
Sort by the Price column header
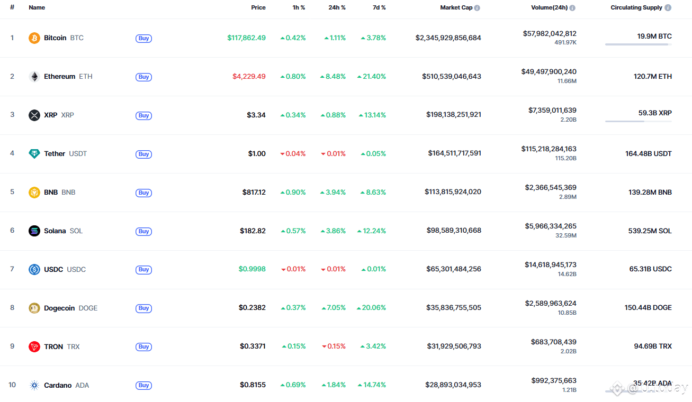point(258,8)
